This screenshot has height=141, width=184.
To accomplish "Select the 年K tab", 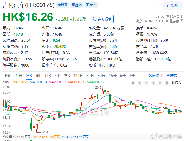I will (67, 76).
